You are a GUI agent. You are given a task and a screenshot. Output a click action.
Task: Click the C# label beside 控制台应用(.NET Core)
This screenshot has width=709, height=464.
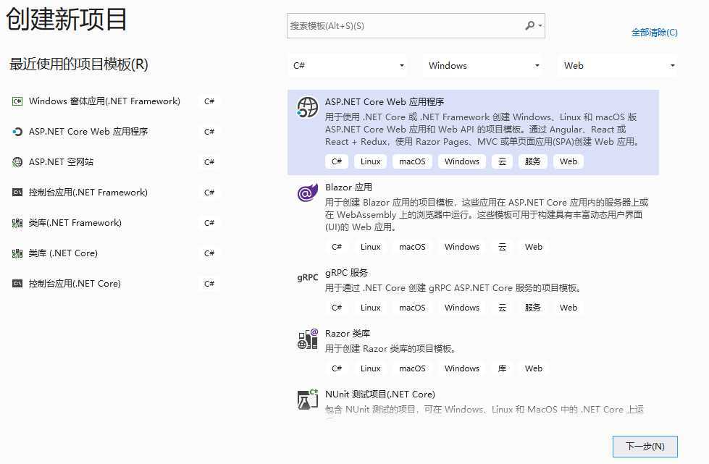(209, 284)
